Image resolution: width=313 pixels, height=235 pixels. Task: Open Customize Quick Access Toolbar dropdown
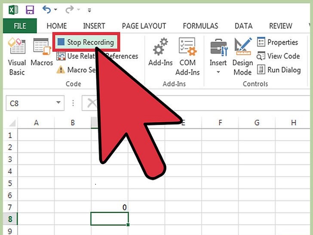[x=89, y=10]
